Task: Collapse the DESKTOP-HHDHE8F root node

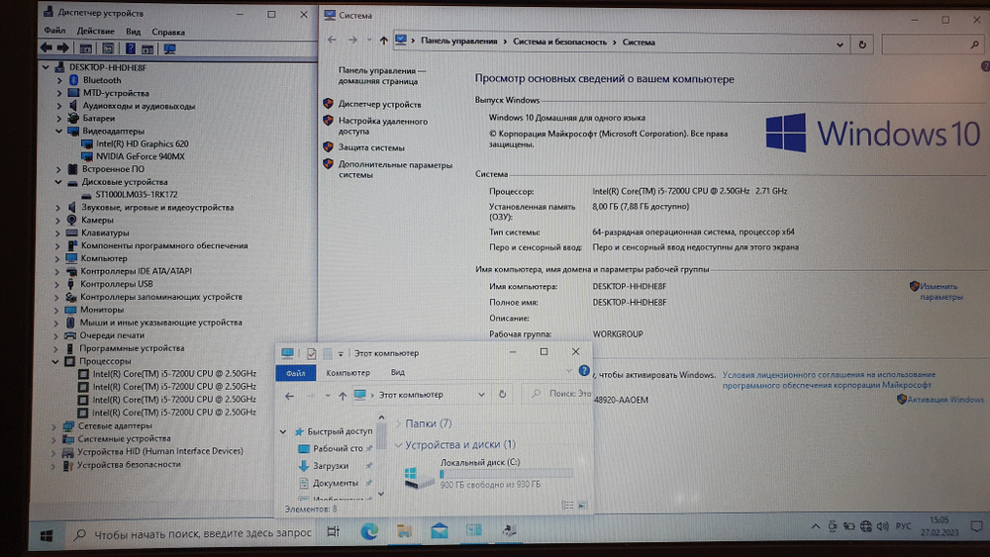Action: click(x=46, y=67)
